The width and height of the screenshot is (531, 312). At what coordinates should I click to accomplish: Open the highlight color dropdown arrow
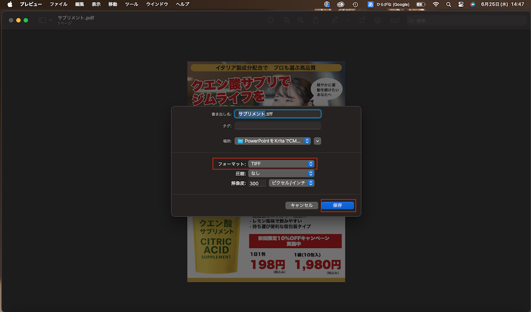click(x=347, y=20)
